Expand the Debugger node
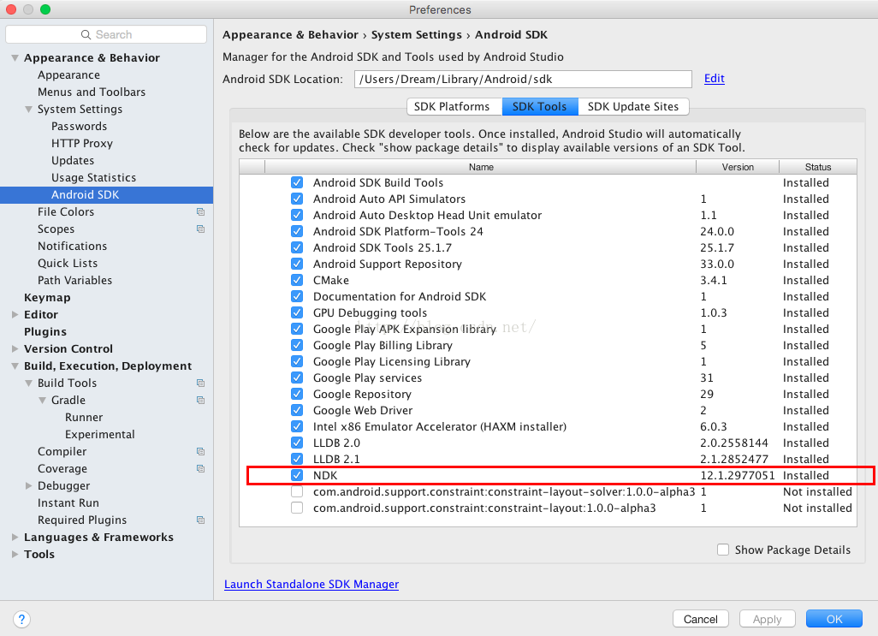Screen dimensions: 878x636 pyautogui.click(x=28, y=486)
